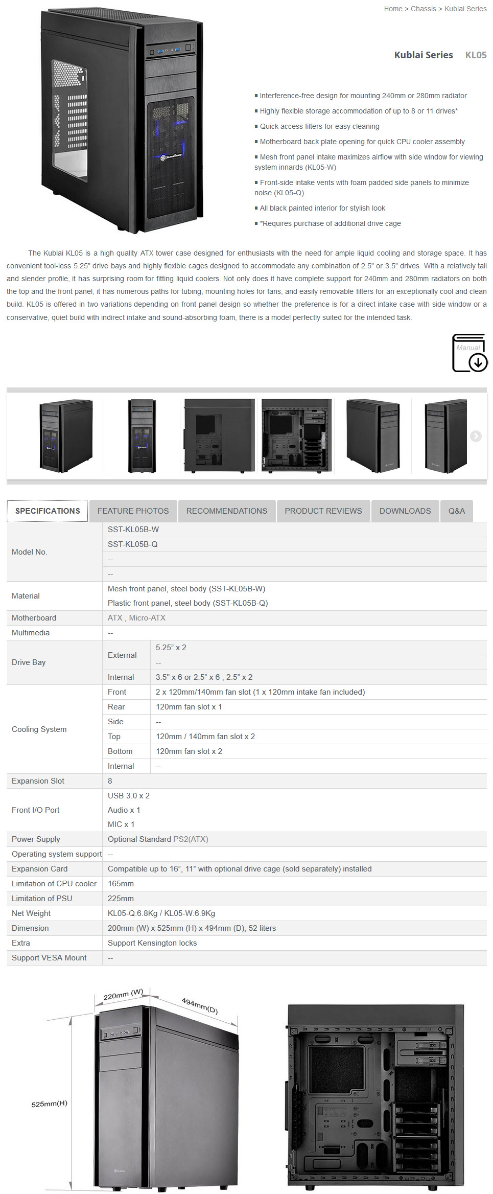Click the Expansion Slot value 8
493x1194 pixels.
click(x=110, y=781)
